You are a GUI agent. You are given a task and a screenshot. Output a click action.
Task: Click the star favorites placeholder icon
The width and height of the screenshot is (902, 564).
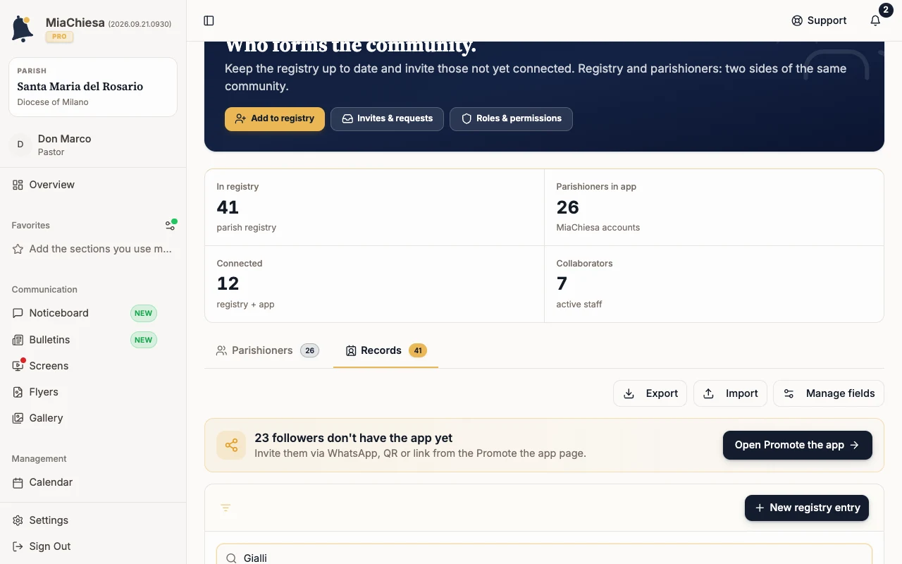pyautogui.click(x=18, y=249)
